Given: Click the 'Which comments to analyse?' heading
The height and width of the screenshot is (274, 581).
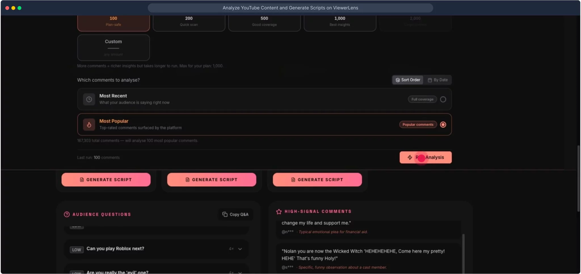Looking at the screenshot, I should tap(108, 80).
